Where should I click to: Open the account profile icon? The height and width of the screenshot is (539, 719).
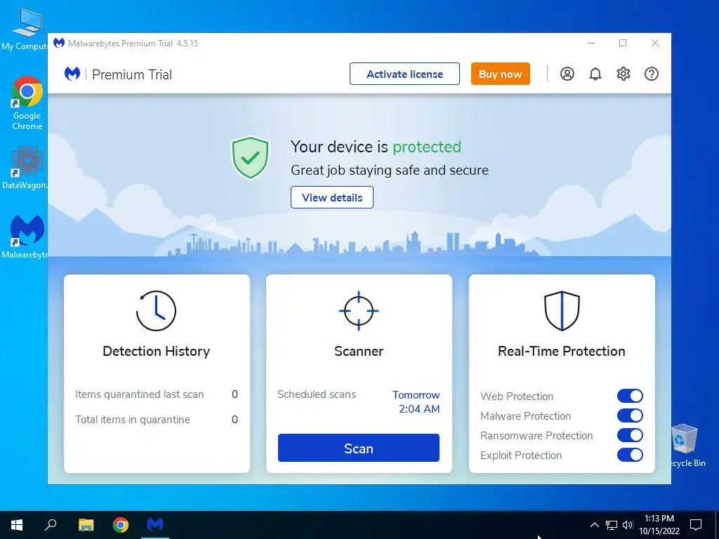point(567,74)
